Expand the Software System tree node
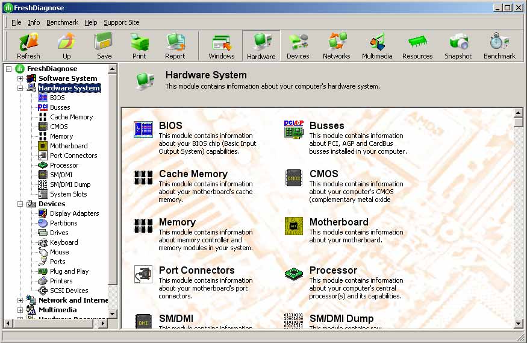This screenshot has height=343, width=527. [20, 78]
